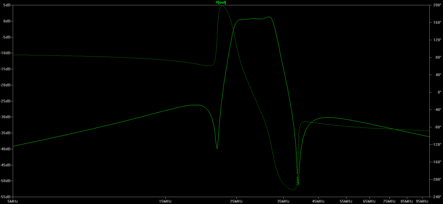This screenshot has height=204, width=443.
Task: Select the -55dB bottom magnitude label
Action: point(6,197)
